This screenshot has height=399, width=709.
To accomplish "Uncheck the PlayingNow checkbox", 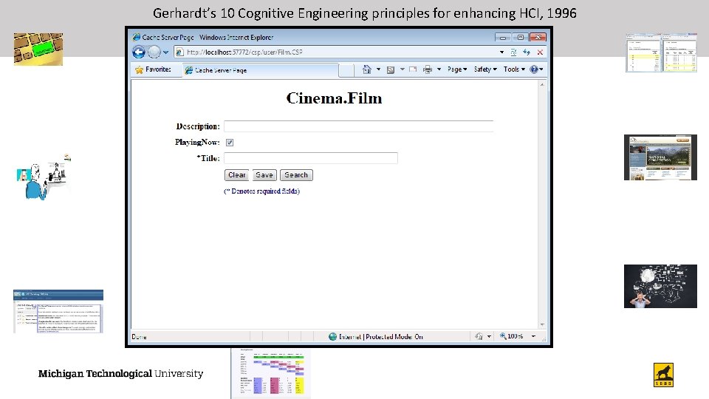I will [230, 143].
